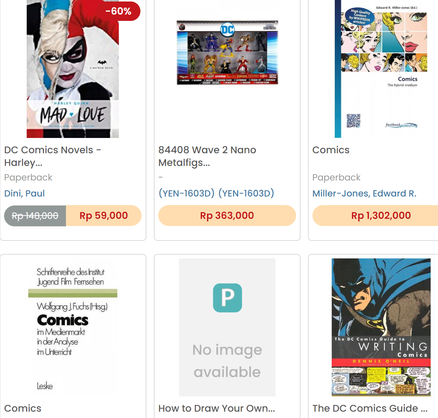Screen dimensions: 438x418
Task: Click the Rp 363,000 price button
Action: (227, 216)
